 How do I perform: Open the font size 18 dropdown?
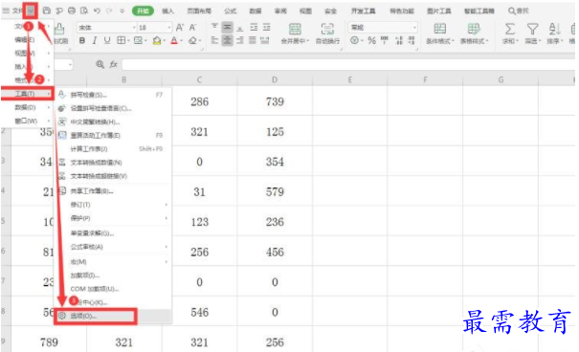169,28
